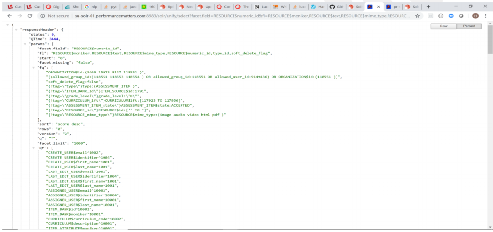
Task: Click the blue circular extension icon
Action: tap(451, 16)
